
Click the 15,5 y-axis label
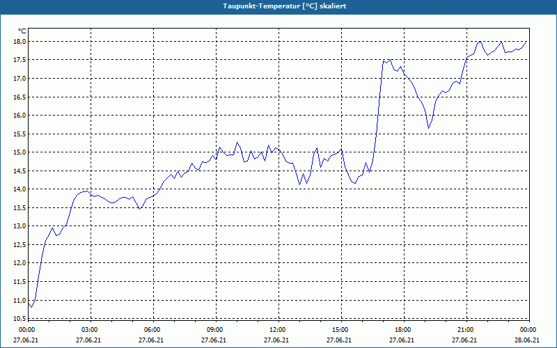pos(19,134)
